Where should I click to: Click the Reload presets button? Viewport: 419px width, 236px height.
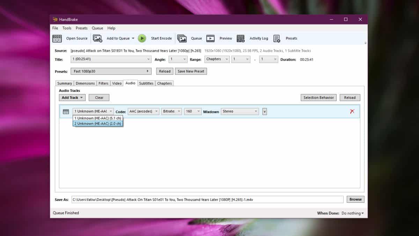pos(165,71)
